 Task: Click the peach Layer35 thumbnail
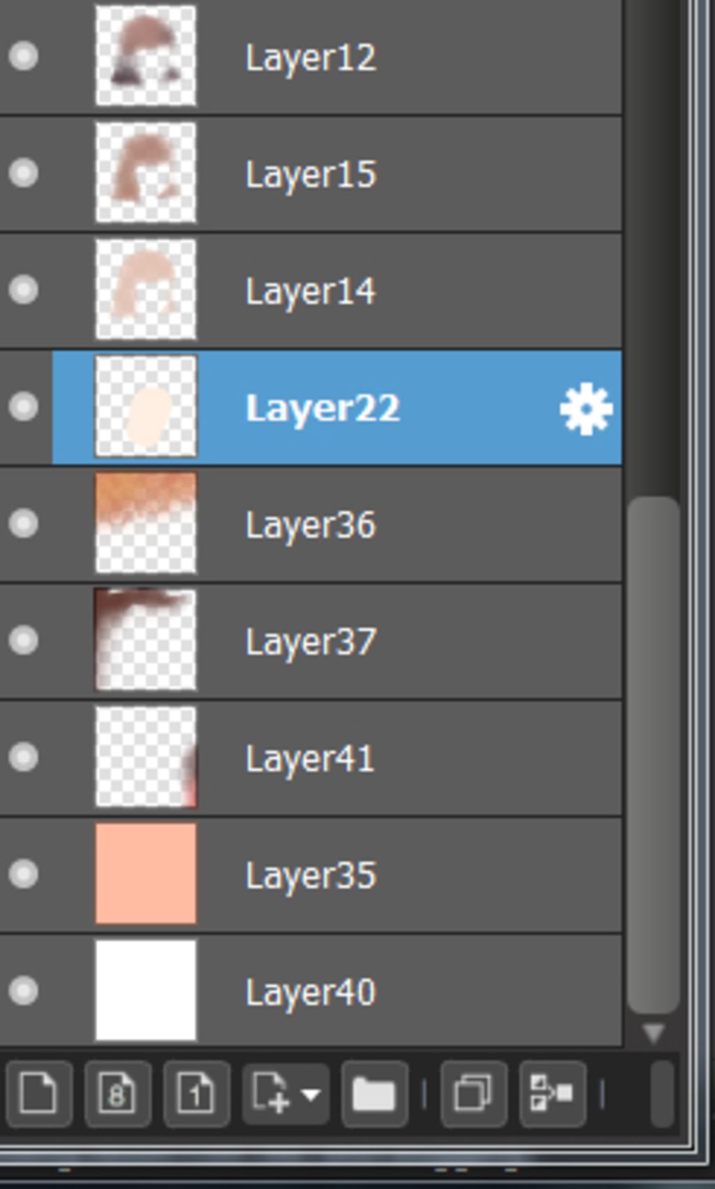click(146, 874)
